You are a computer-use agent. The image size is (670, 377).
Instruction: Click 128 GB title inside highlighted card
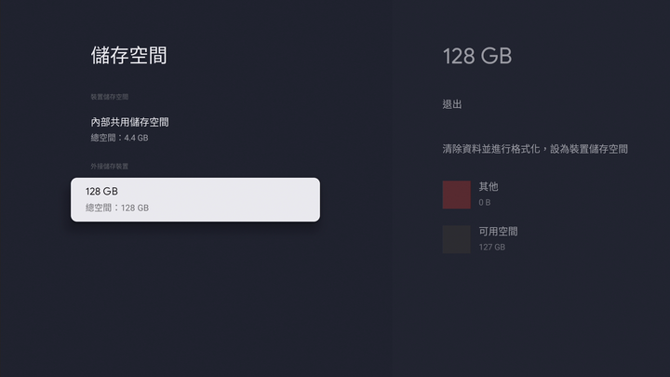click(101, 191)
